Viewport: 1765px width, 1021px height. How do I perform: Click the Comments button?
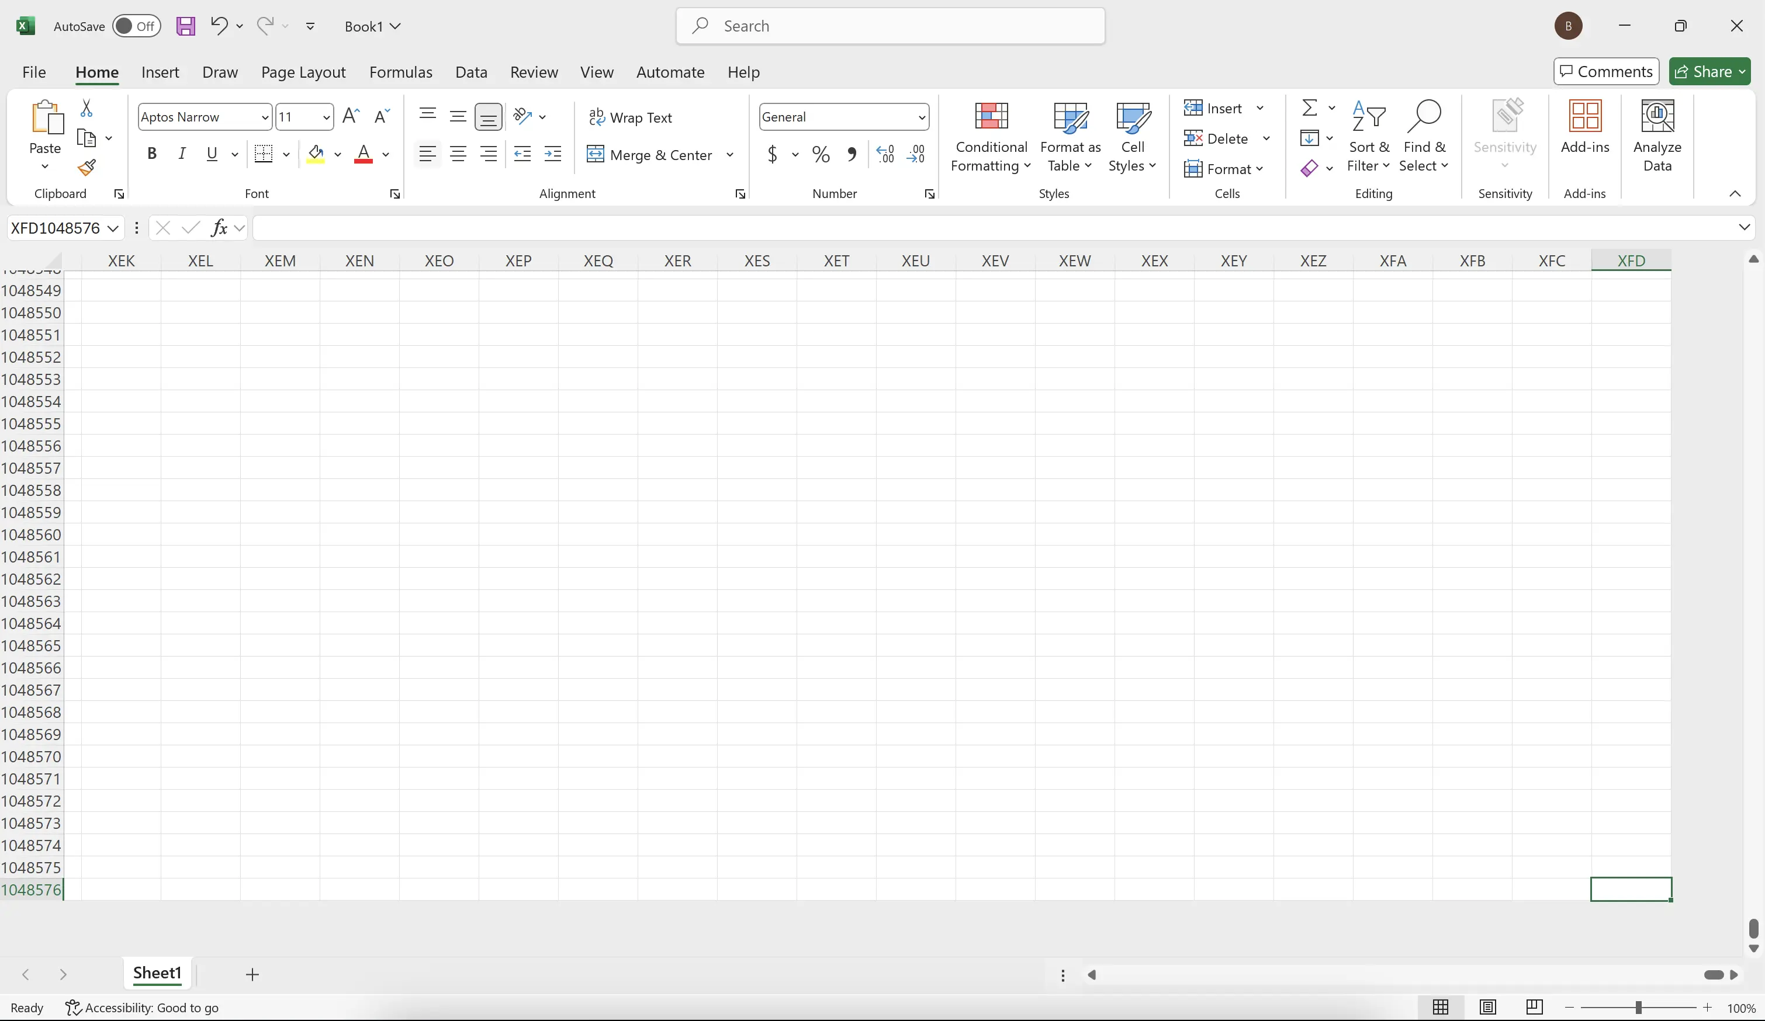[1606, 71]
